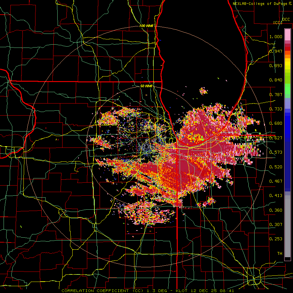Click the 100 NMI range ring label

(146, 26)
